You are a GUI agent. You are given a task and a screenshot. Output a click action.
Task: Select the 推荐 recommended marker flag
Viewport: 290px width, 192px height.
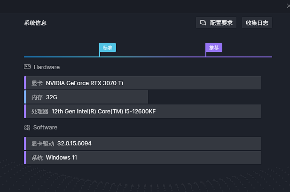(x=214, y=48)
